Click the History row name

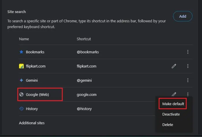(x=32, y=109)
